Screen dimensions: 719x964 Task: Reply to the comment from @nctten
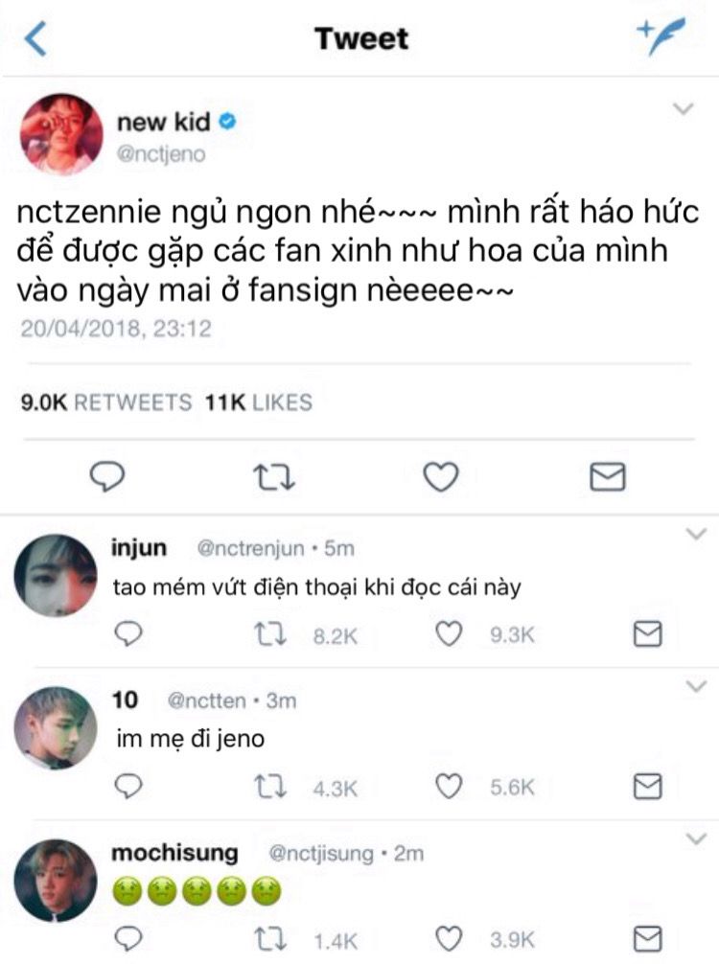128,786
